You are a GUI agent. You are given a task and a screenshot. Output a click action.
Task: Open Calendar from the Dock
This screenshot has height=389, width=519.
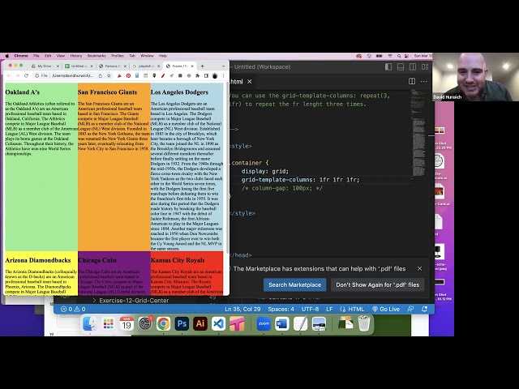point(127,324)
